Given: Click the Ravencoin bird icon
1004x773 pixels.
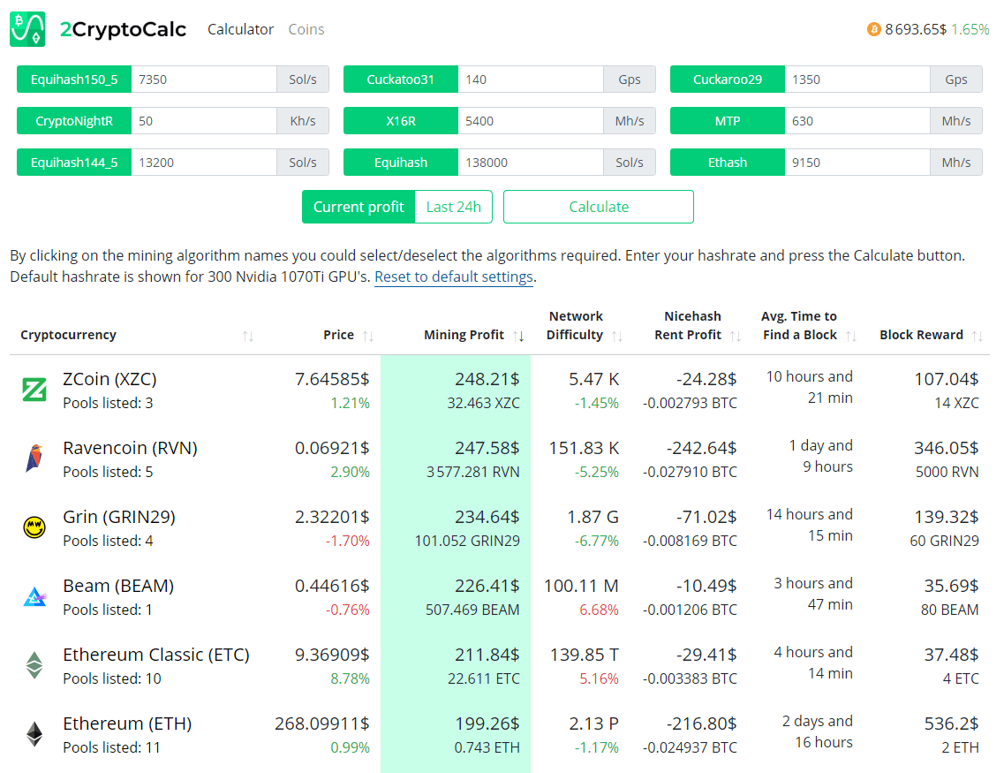Looking at the screenshot, I should point(34,458).
